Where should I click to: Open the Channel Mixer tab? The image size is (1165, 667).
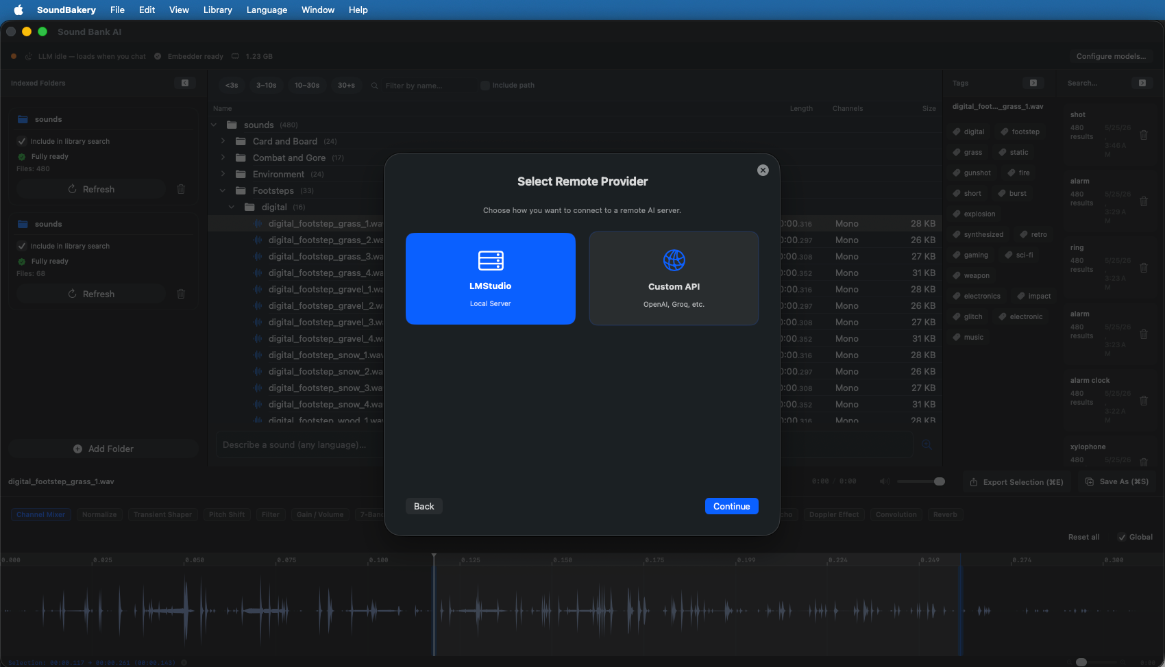point(40,514)
